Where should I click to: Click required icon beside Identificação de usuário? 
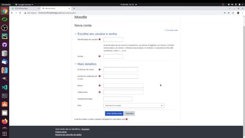click(100, 39)
